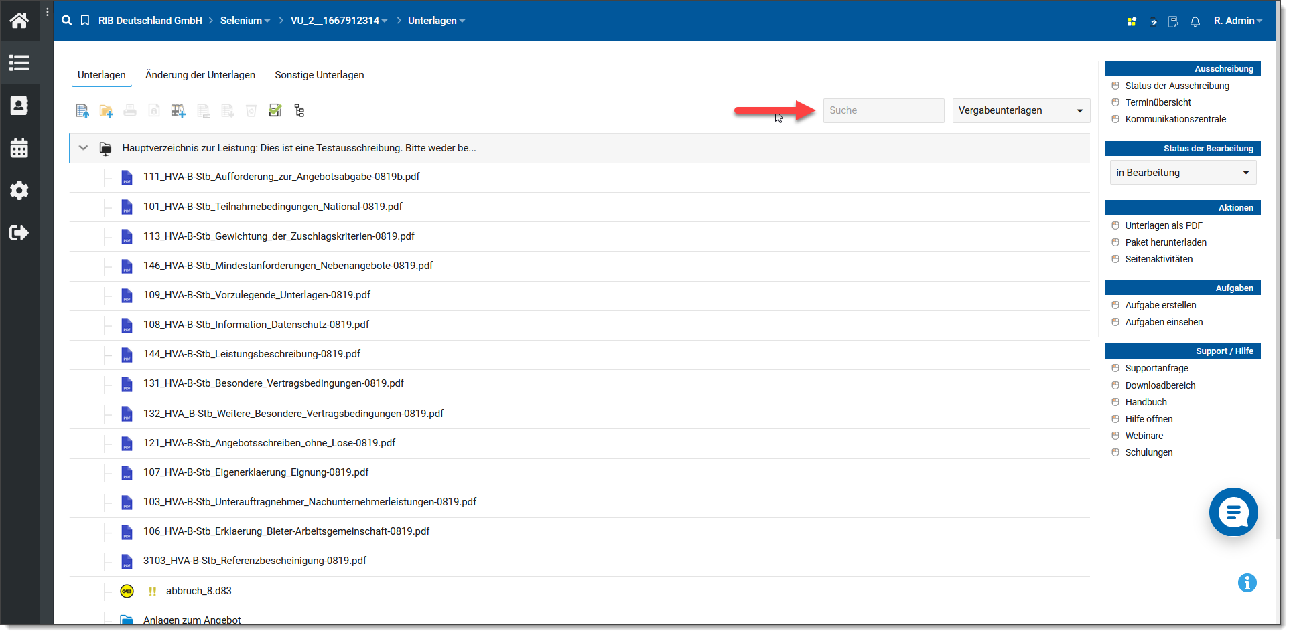Click the tree structure view icon
This screenshot has width=1291, height=635.
tap(299, 111)
